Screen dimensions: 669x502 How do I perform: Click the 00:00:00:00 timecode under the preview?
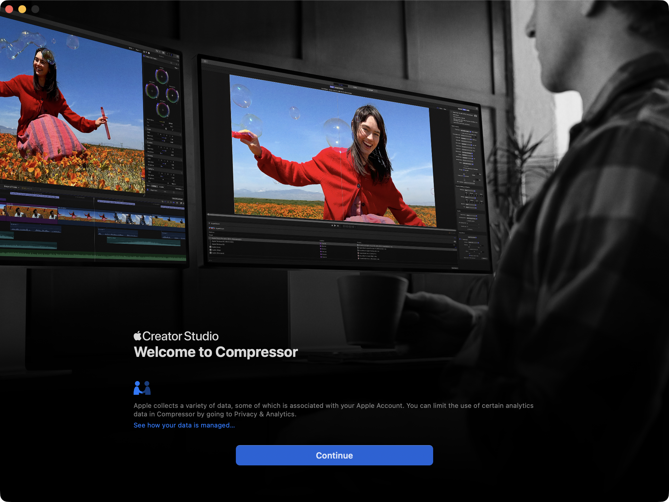[x=349, y=226]
